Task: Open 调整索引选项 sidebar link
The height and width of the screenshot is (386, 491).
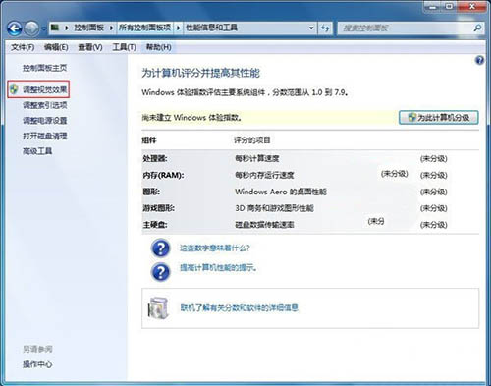Action: point(44,105)
